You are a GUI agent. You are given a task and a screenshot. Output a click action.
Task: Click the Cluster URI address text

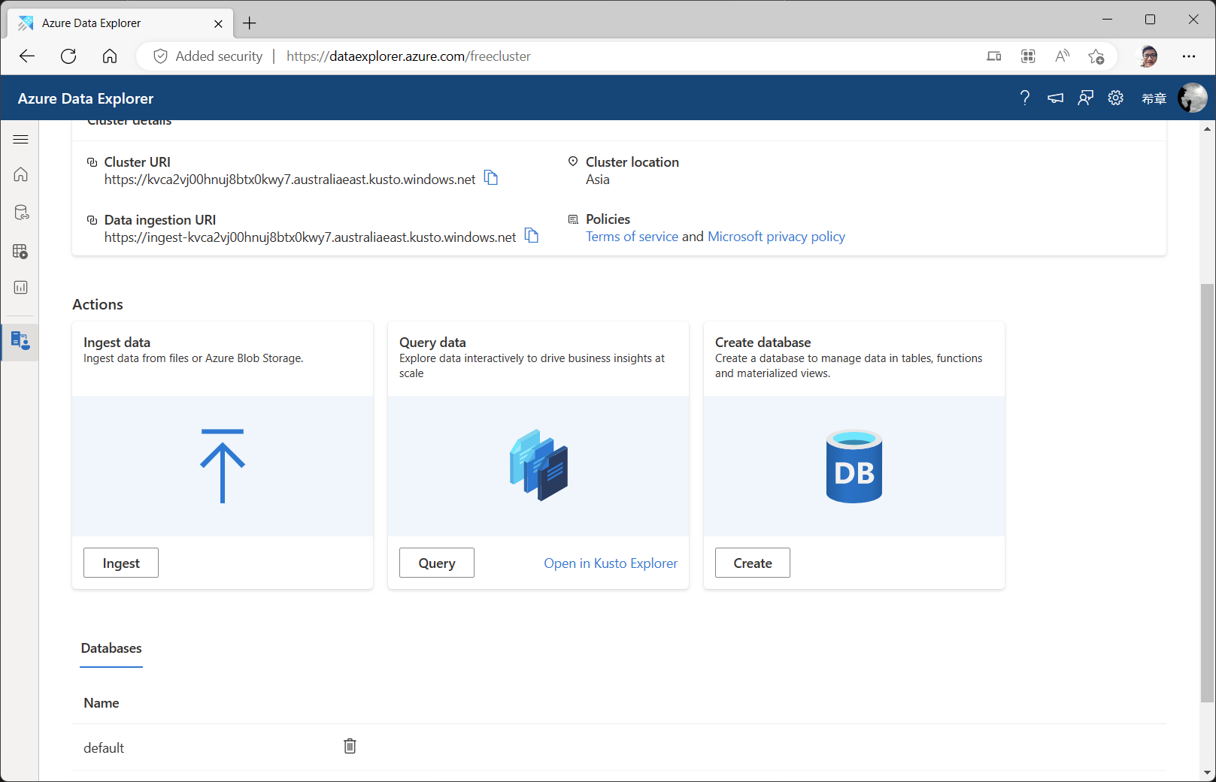tap(290, 180)
